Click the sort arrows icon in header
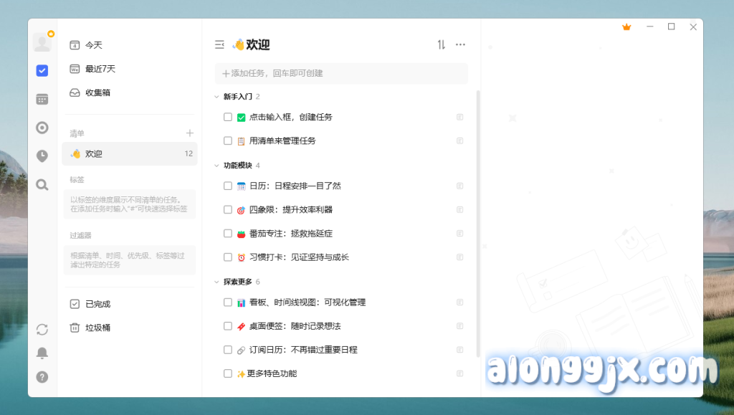Viewport: 734px width, 415px height. click(x=442, y=45)
